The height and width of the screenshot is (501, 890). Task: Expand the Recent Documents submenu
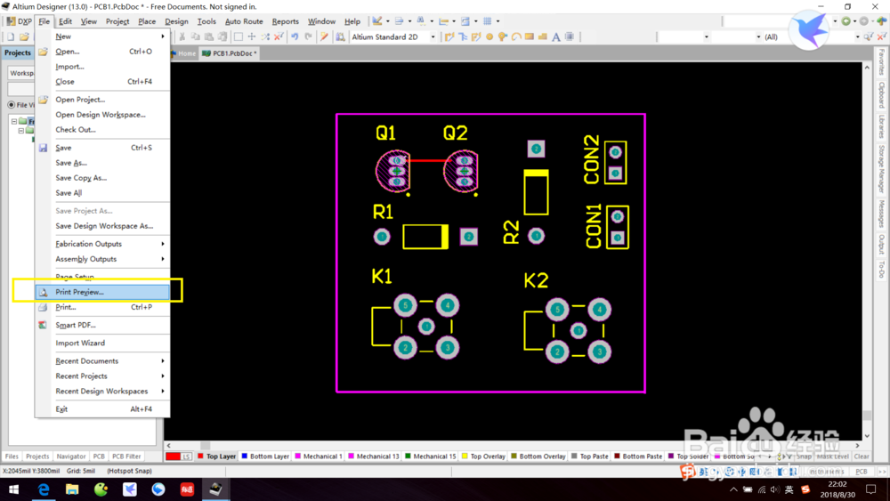tap(102, 361)
